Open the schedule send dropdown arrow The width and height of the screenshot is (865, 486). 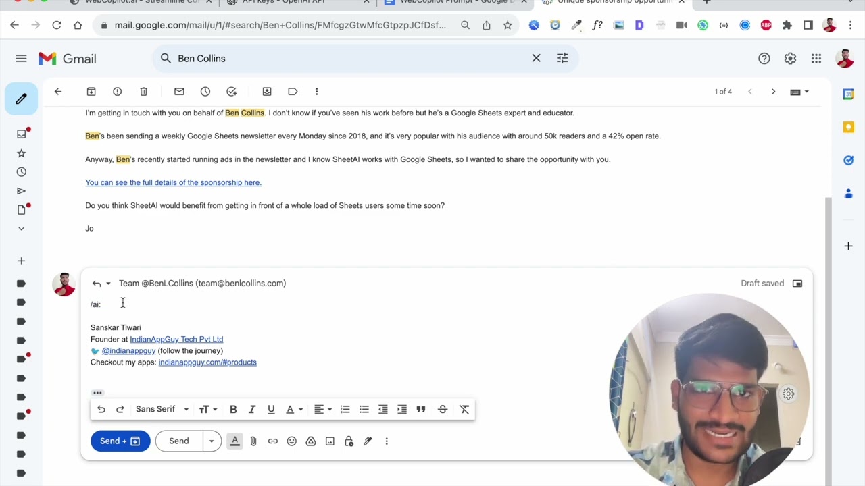pyautogui.click(x=212, y=441)
